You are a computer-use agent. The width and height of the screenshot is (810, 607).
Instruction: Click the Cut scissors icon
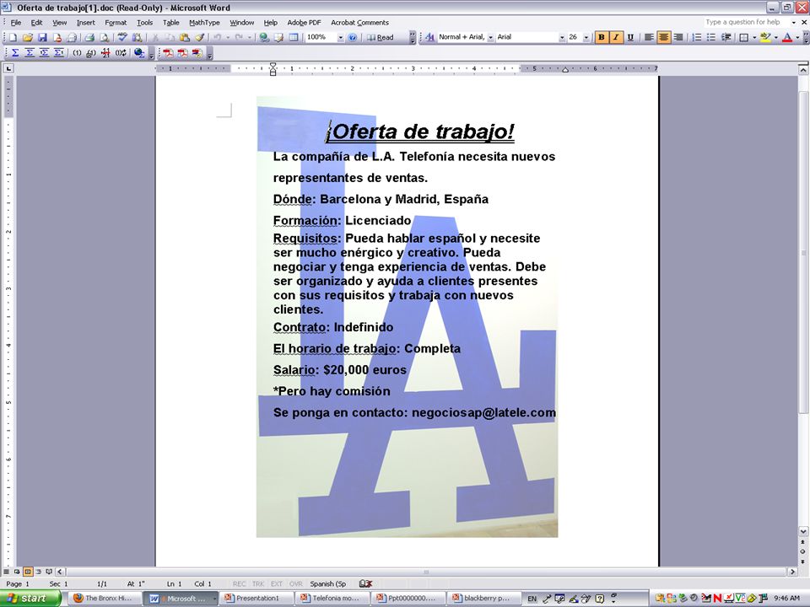[x=155, y=37]
